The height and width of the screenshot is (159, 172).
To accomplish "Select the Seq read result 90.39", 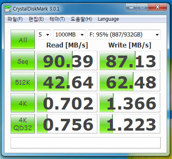I will click(x=67, y=60).
